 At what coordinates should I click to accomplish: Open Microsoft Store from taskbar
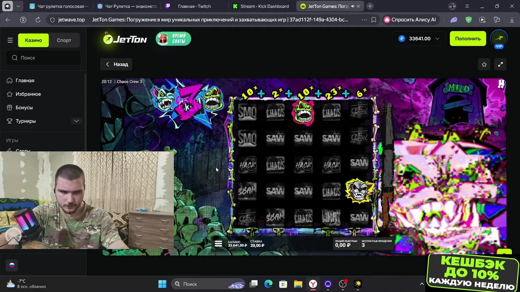coord(283,284)
